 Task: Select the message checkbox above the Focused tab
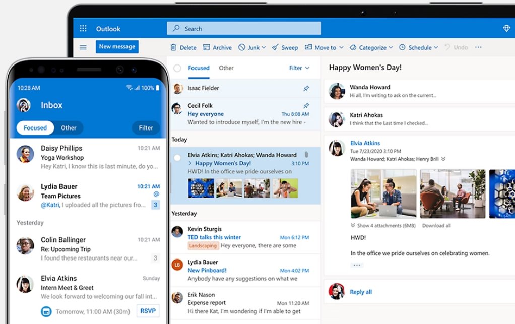coord(177,68)
